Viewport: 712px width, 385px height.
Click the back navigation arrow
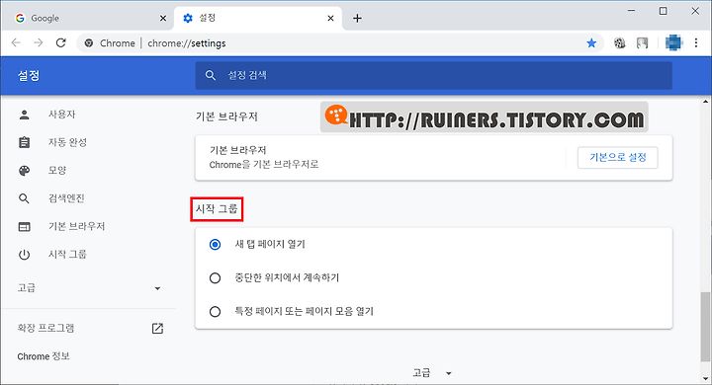pos(16,43)
